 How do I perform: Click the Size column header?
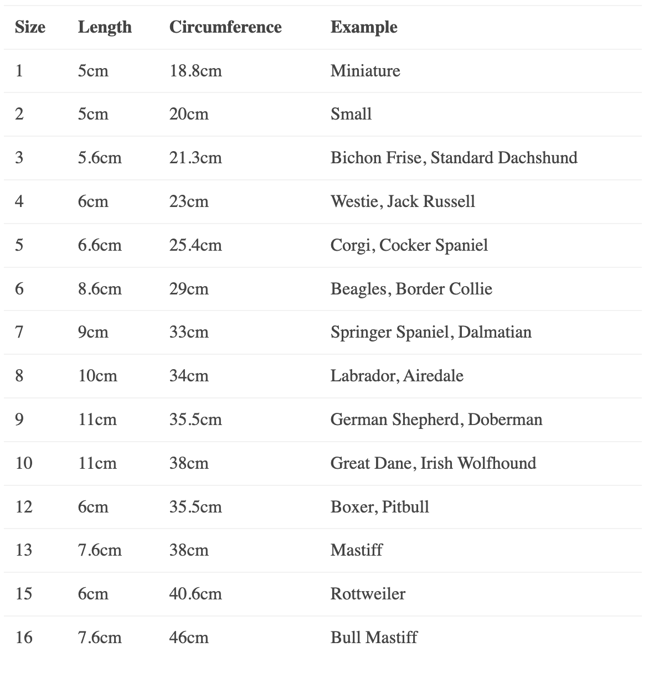pyautogui.click(x=30, y=27)
